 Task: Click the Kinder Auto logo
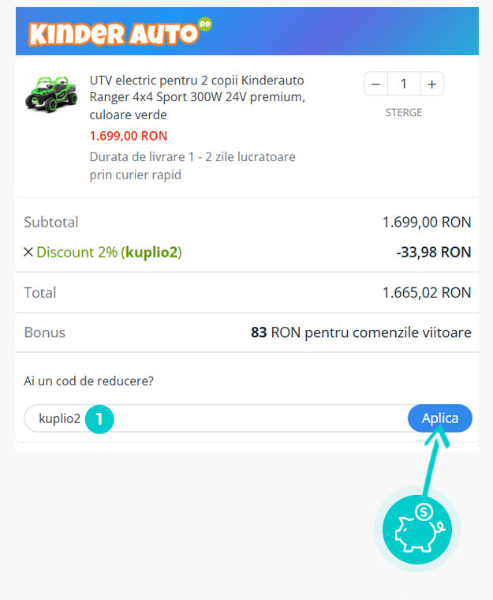(112, 33)
